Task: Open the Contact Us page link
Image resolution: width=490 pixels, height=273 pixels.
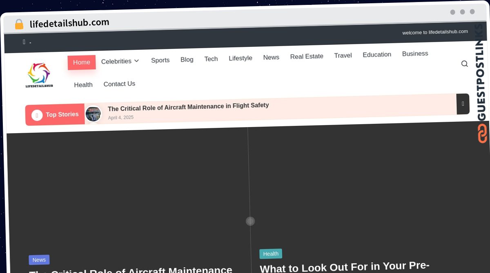Action: 119,84
